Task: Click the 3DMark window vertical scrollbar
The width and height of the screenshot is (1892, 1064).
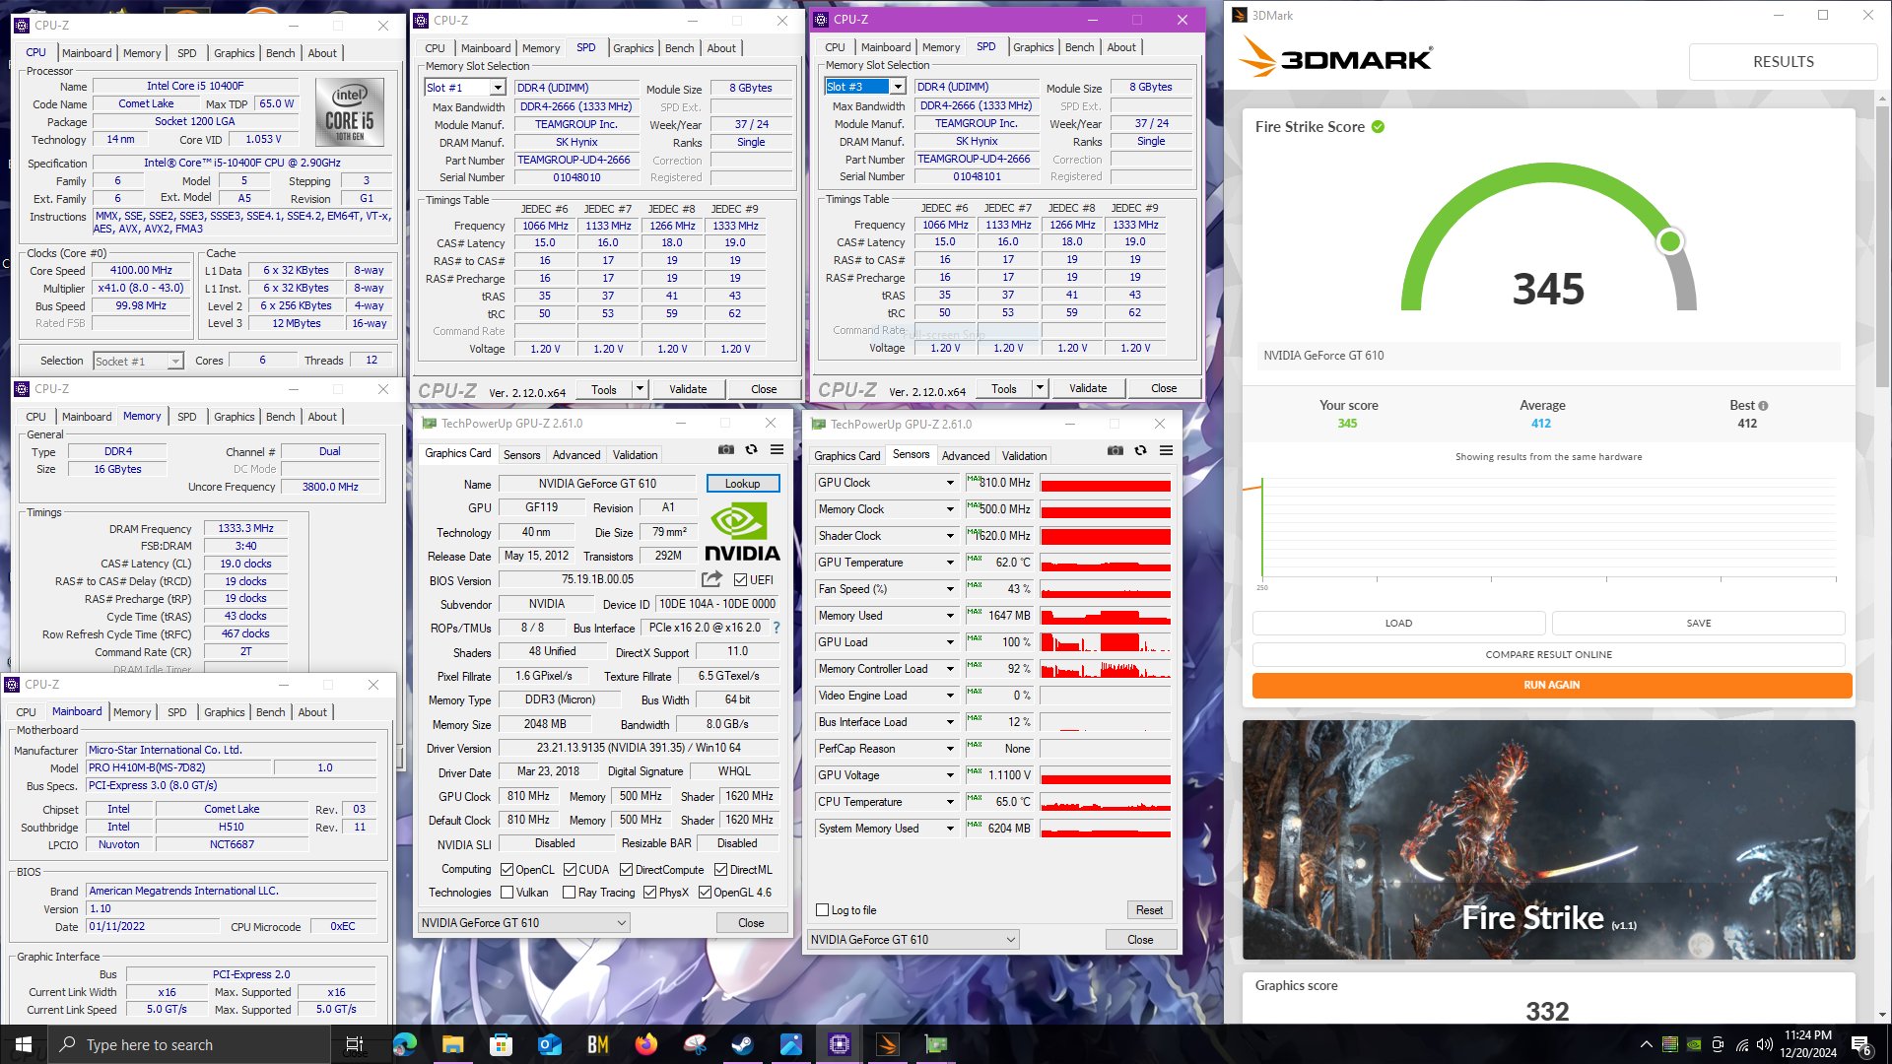Action: click(1883, 552)
